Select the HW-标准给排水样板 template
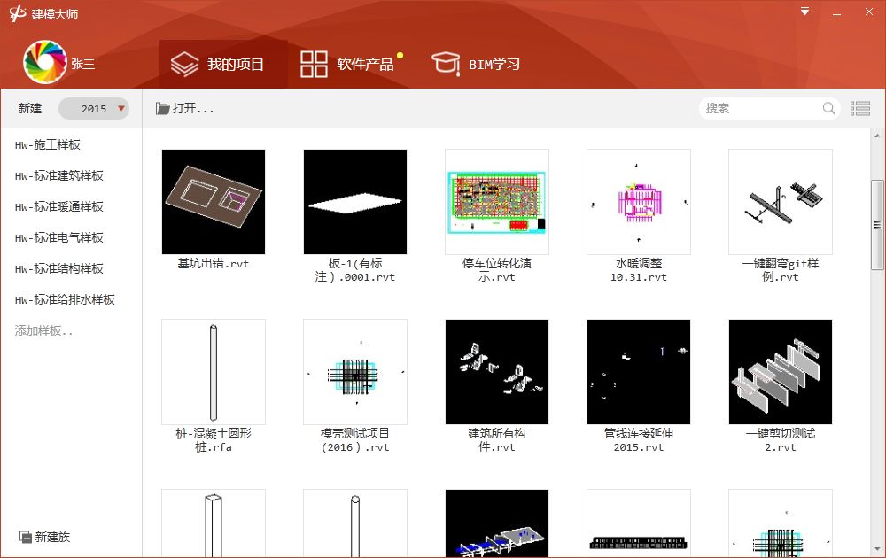The image size is (886, 558). (65, 300)
